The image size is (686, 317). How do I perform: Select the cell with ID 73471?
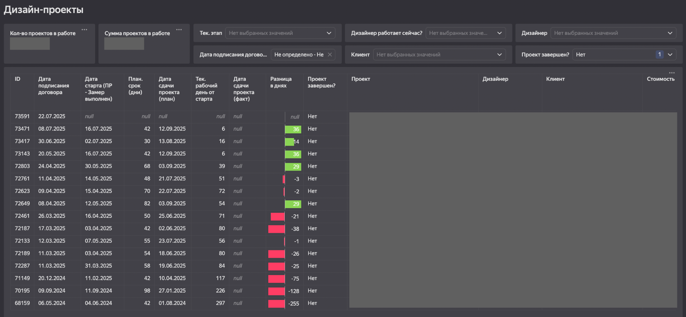pos(22,129)
